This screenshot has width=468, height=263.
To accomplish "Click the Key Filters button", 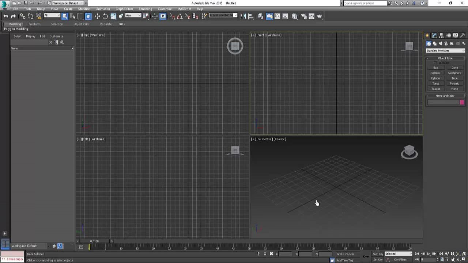I will pyautogui.click(x=401, y=260).
